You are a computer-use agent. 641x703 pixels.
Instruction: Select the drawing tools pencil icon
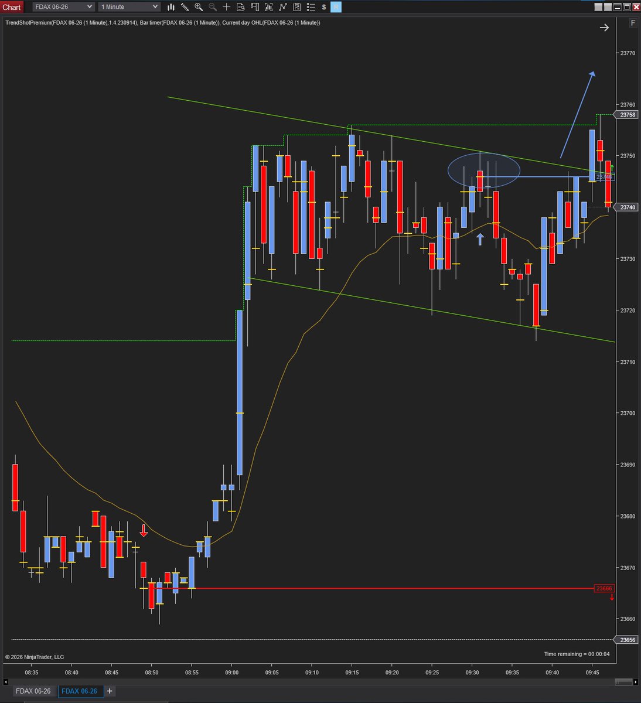pos(185,7)
